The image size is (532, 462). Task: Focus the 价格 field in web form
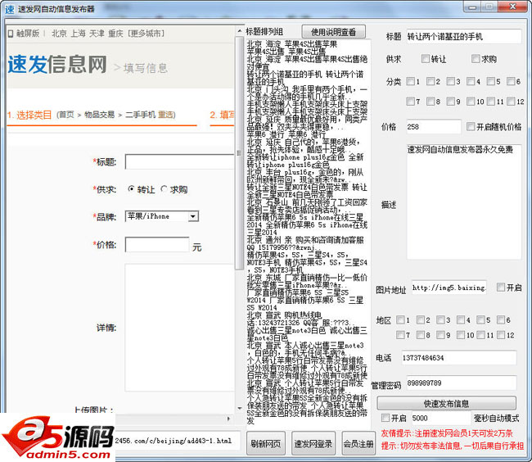tap(157, 244)
